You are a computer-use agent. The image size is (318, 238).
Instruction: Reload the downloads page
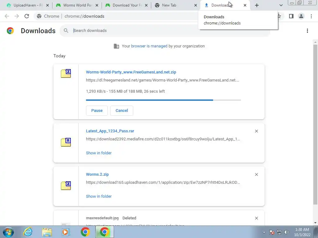pyautogui.click(x=27, y=16)
